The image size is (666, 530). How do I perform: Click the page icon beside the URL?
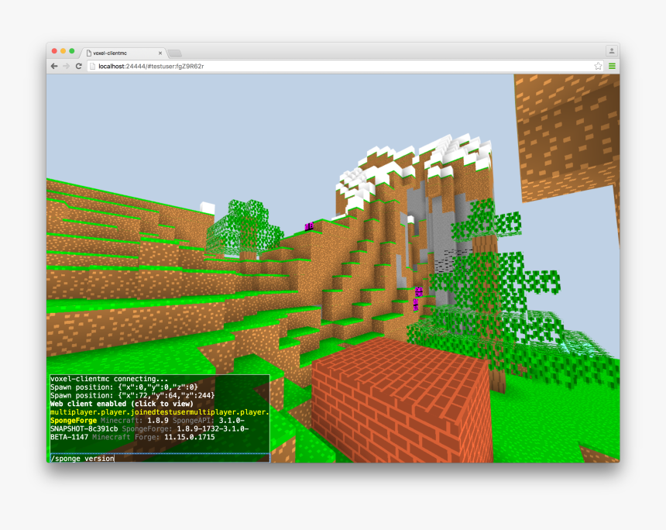[x=93, y=67]
